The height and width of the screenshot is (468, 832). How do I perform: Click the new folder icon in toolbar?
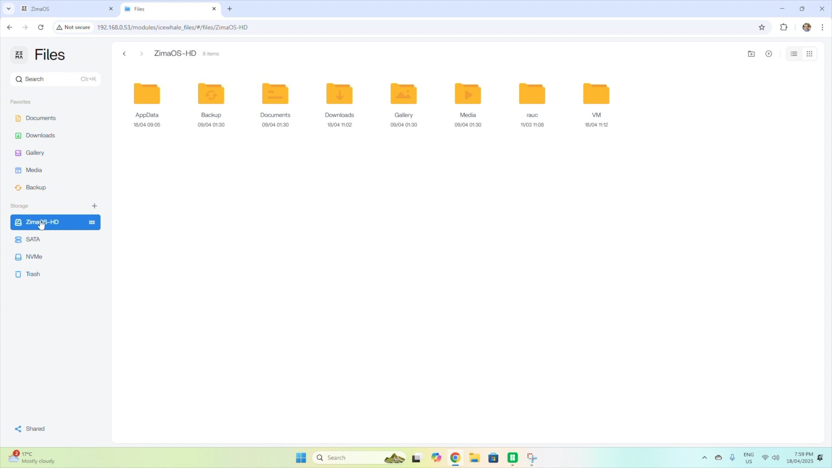pos(751,54)
